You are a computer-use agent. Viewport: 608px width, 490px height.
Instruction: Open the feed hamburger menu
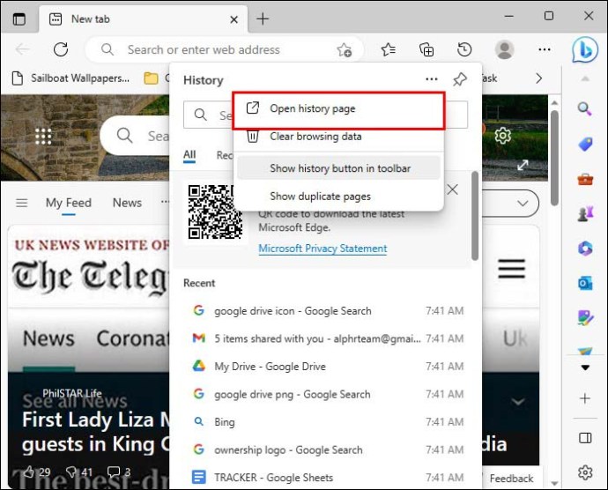pyautogui.click(x=22, y=203)
